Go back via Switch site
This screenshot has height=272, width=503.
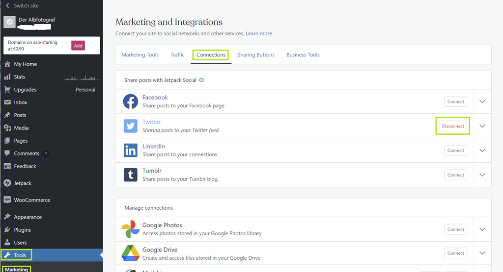click(26, 6)
